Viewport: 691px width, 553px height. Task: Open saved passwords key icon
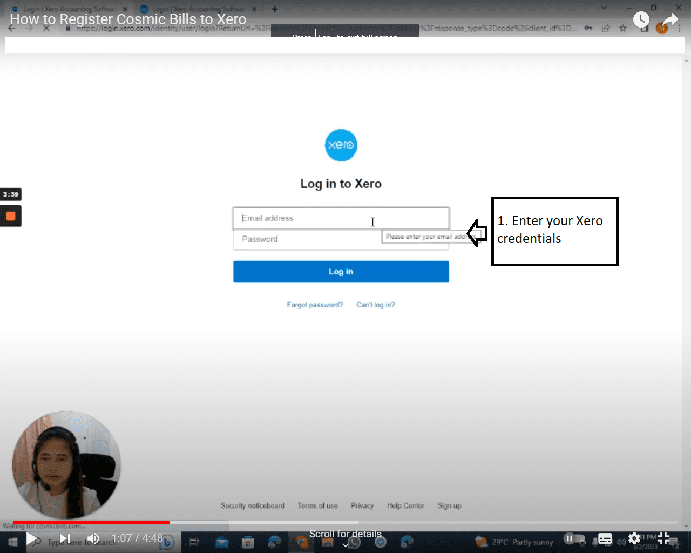coord(588,28)
